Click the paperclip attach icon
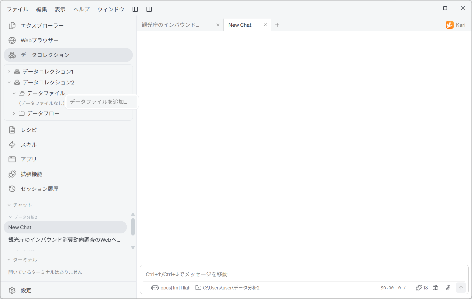The width and height of the screenshot is (472, 299). [448, 288]
